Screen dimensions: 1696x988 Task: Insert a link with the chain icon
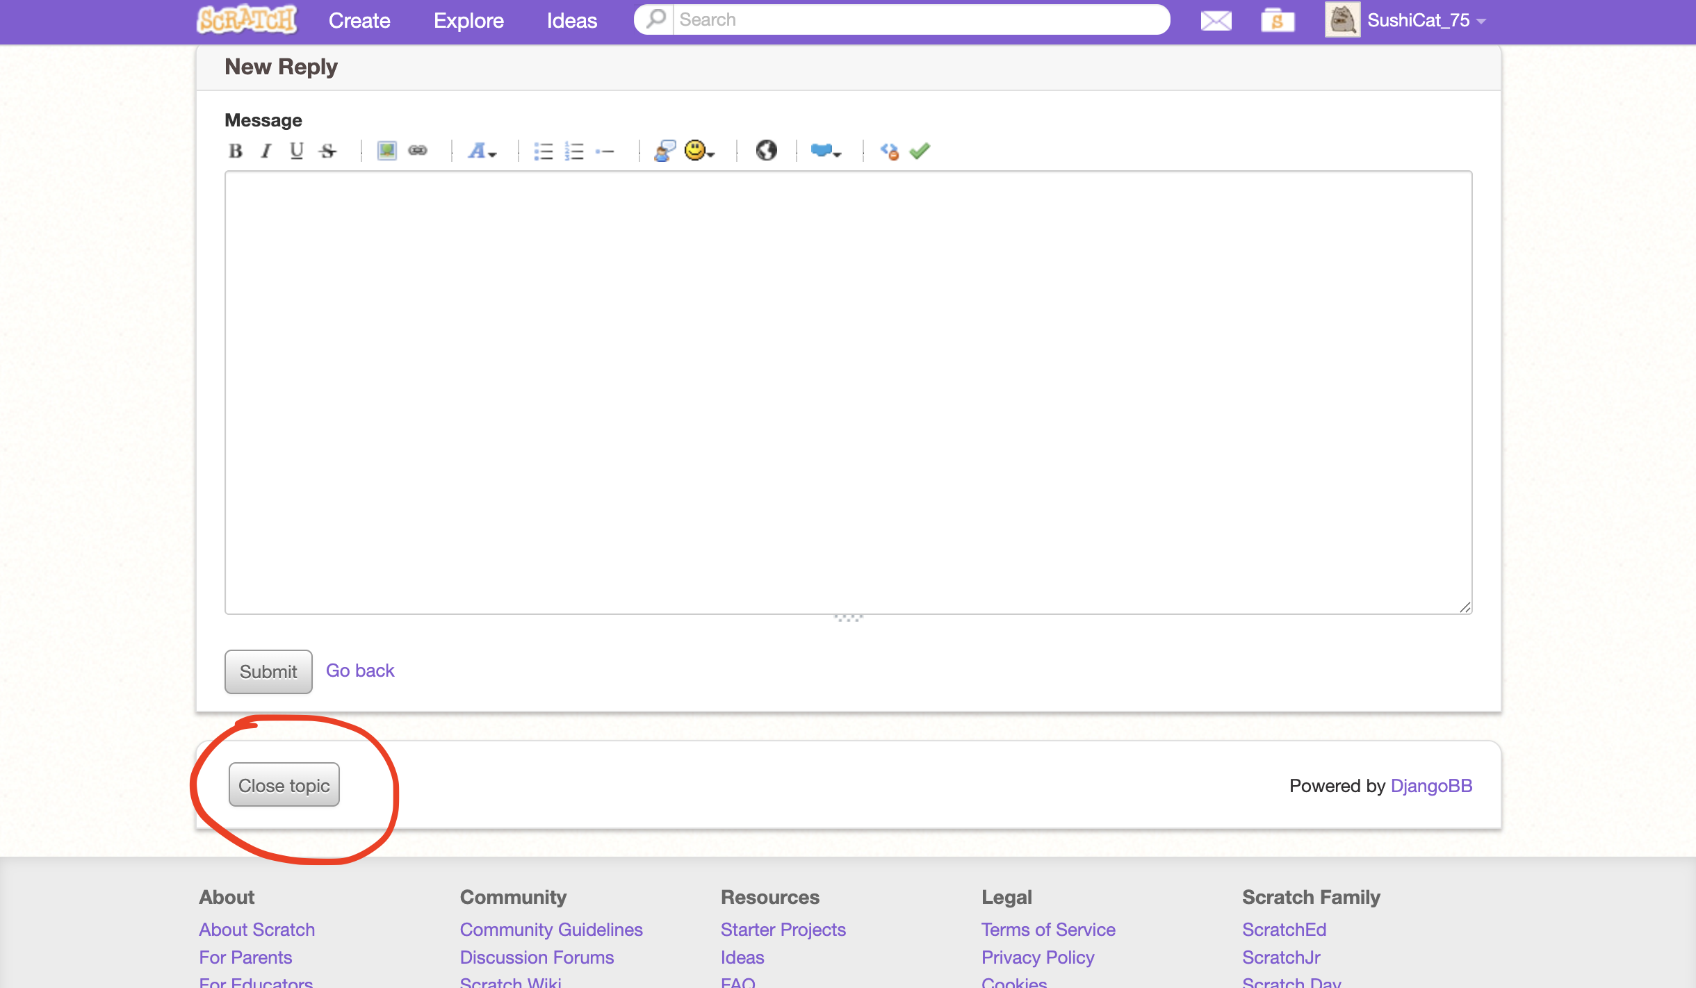coord(418,151)
